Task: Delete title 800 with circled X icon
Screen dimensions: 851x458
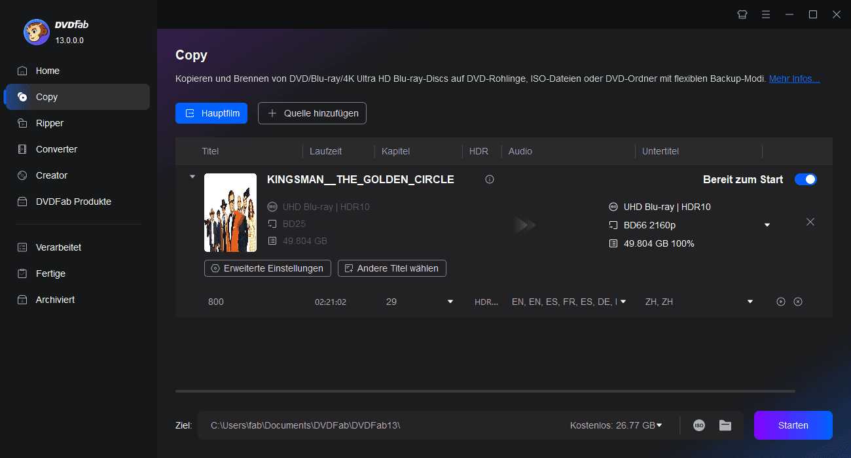Action: [798, 302]
